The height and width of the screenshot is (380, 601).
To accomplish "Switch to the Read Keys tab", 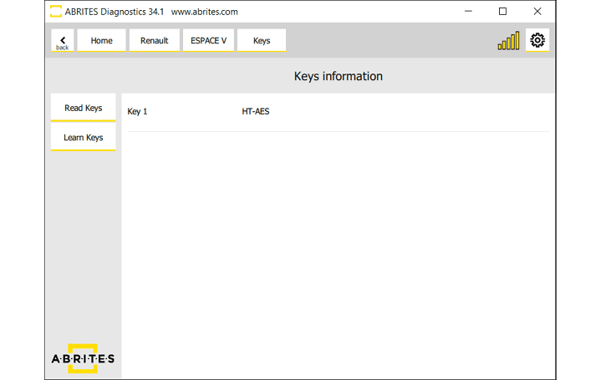I will [83, 109].
